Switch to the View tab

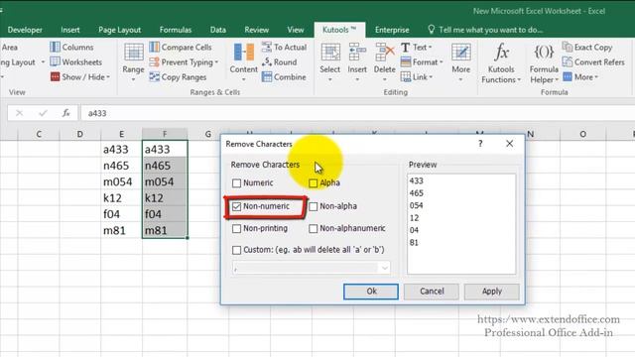pyautogui.click(x=296, y=30)
